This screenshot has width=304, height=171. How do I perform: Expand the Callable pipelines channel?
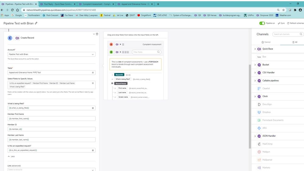pyautogui.click(x=255, y=80)
